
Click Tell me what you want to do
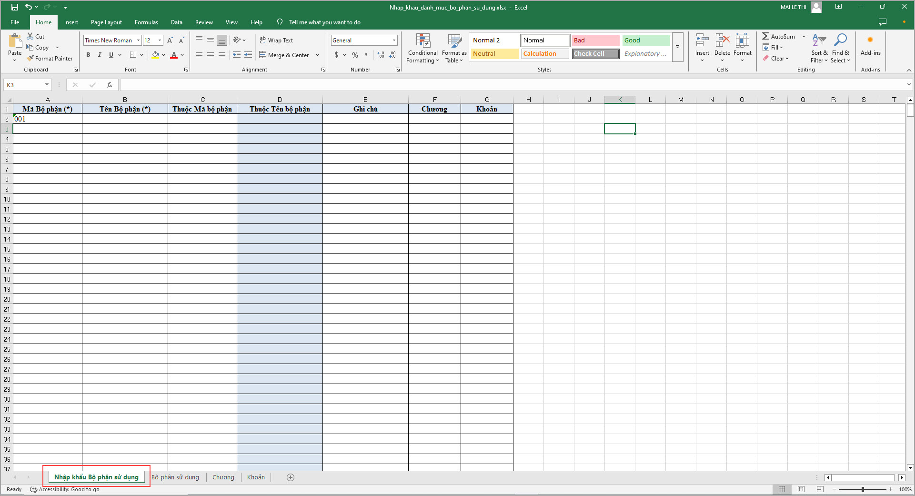324,22
